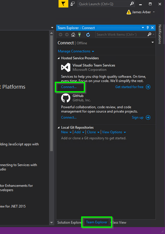Switch to the Team Explorer tab
Image resolution: width=165 pixels, height=234 pixels.
(x=97, y=222)
